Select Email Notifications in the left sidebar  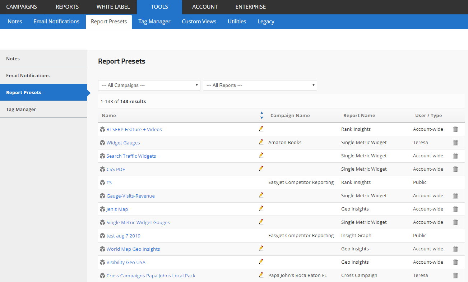(28, 75)
